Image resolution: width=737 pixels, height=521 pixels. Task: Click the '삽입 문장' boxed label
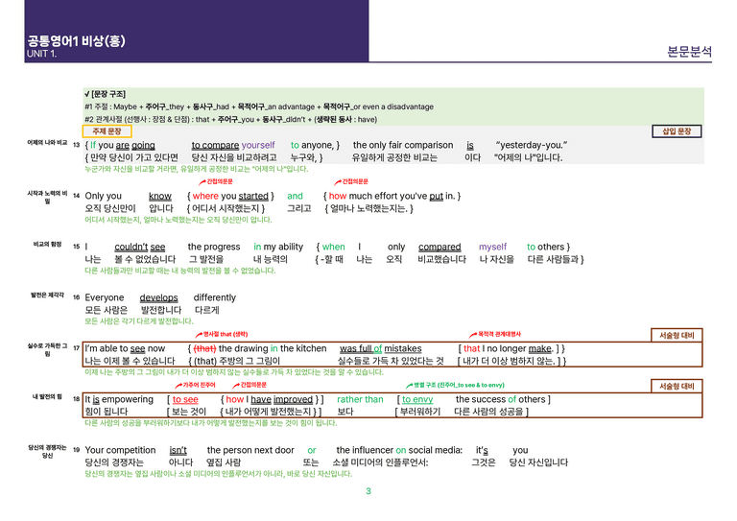[677, 131]
